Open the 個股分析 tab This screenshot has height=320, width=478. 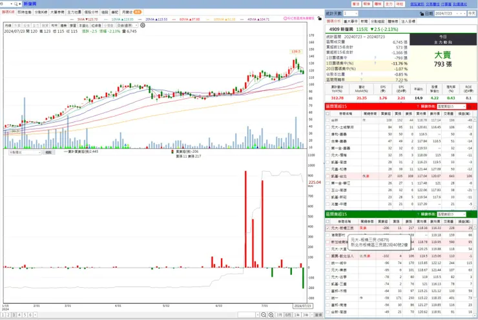(91, 12)
